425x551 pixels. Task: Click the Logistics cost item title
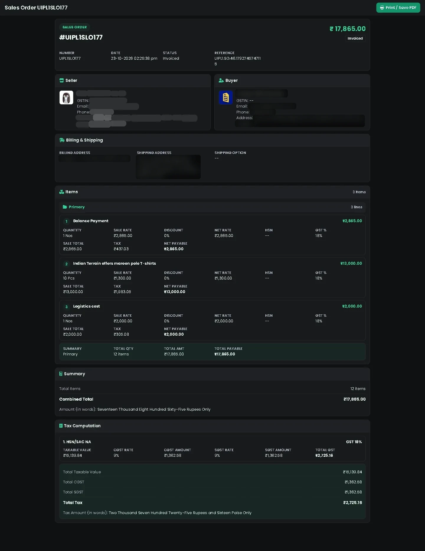click(86, 306)
